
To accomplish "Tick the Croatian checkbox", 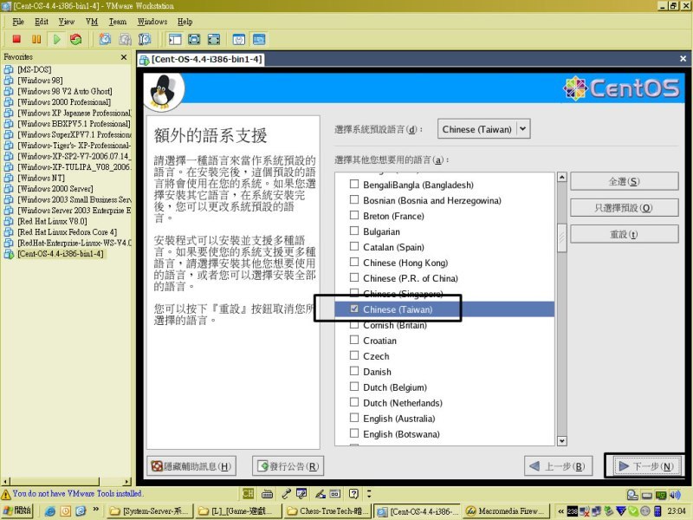I will pyautogui.click(x=354, y=340).
